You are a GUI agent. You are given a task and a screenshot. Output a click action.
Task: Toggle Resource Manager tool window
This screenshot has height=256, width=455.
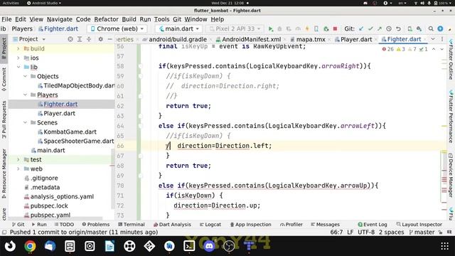[4, 174]
